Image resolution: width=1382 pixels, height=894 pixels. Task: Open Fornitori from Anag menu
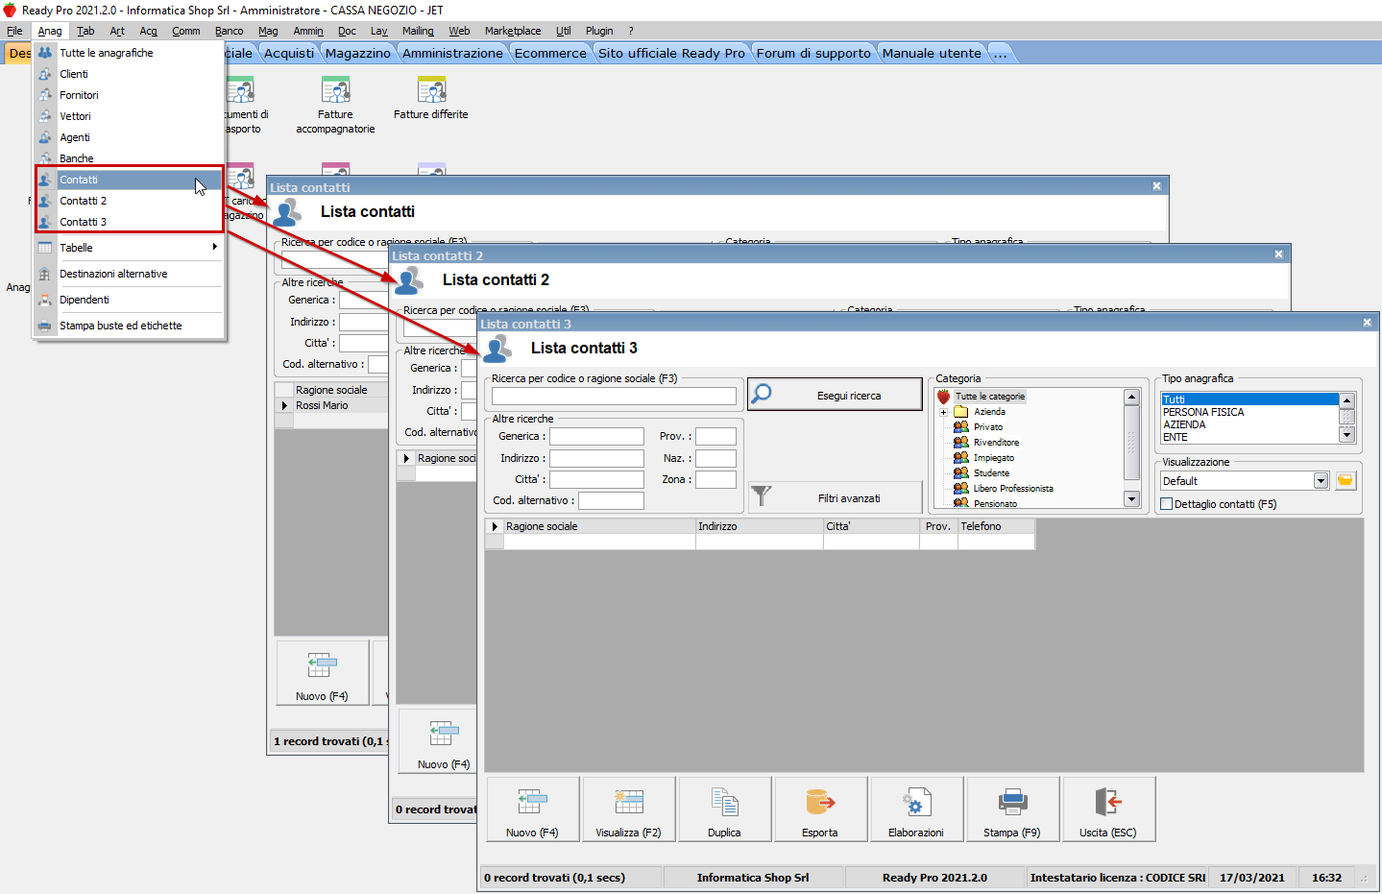point(130,95)
